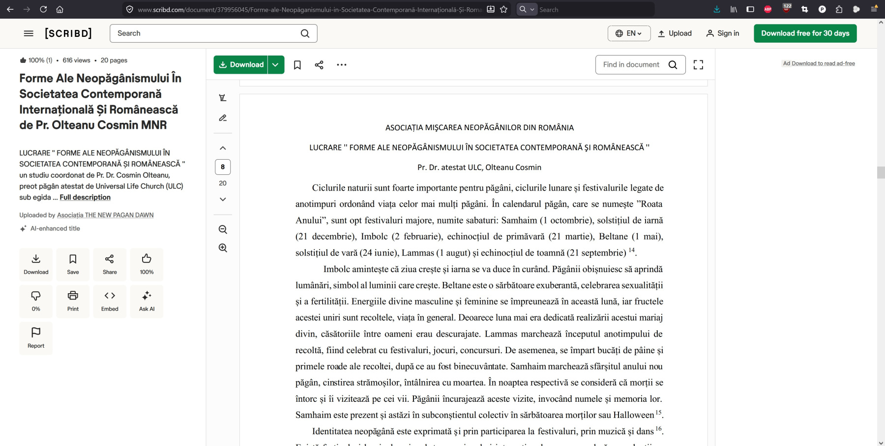Image resolution: width=885 pixels, height=446 pixels.
Task: Toggle Save bookmark in left sidebar
Action: tap(73, 264)
